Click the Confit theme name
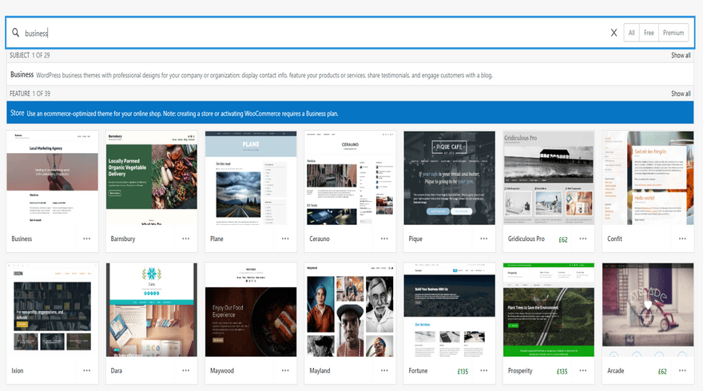This screenshot has height=391, width=703. [614, 239]
